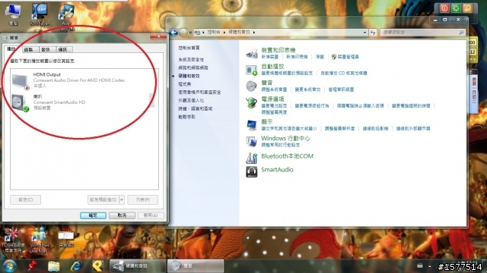
Task: Click the 取消 (Cancel) button
Action: [122, 215]
